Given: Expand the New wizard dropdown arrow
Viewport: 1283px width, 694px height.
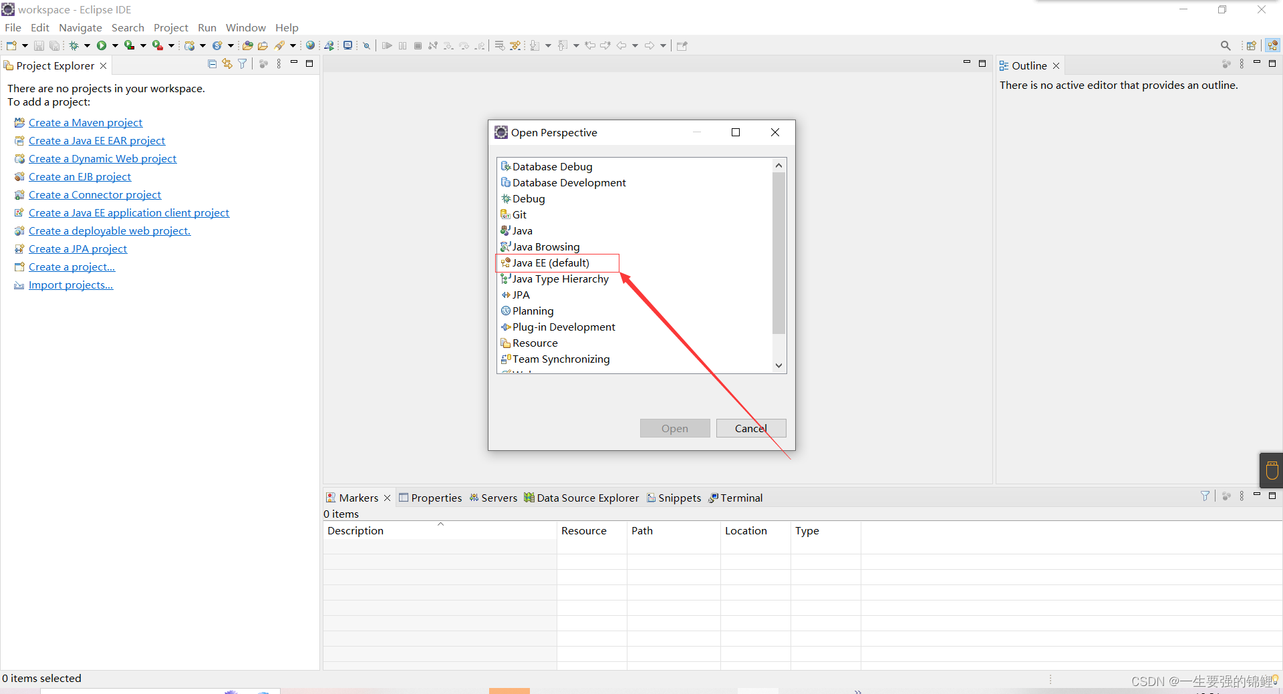Looking at the screenshot, I should [x=25, y=45].
